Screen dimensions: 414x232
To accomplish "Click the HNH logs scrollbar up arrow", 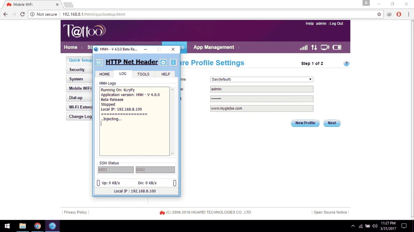I will point(172,89).
